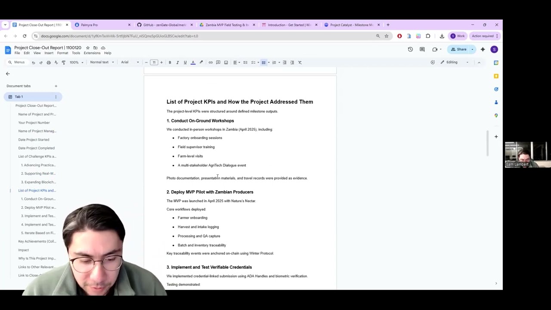Open the View menu
The height and width of the screenshot is (310, 551).
37,53
